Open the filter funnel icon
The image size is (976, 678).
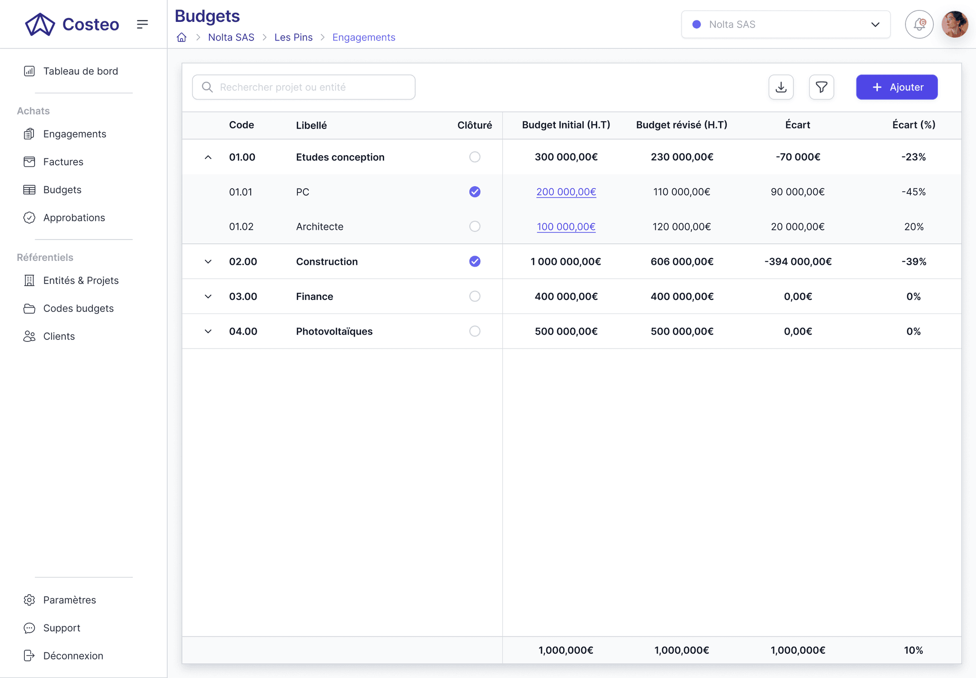click(821, 87)
